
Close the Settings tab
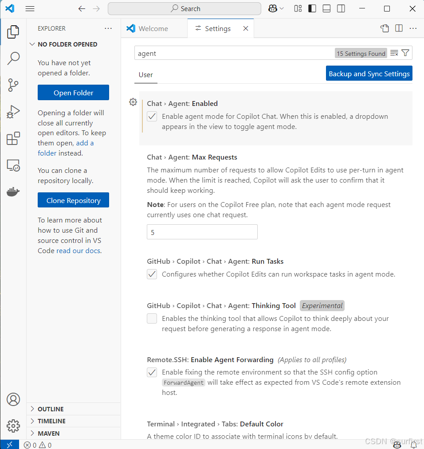(x=246, y=28)
